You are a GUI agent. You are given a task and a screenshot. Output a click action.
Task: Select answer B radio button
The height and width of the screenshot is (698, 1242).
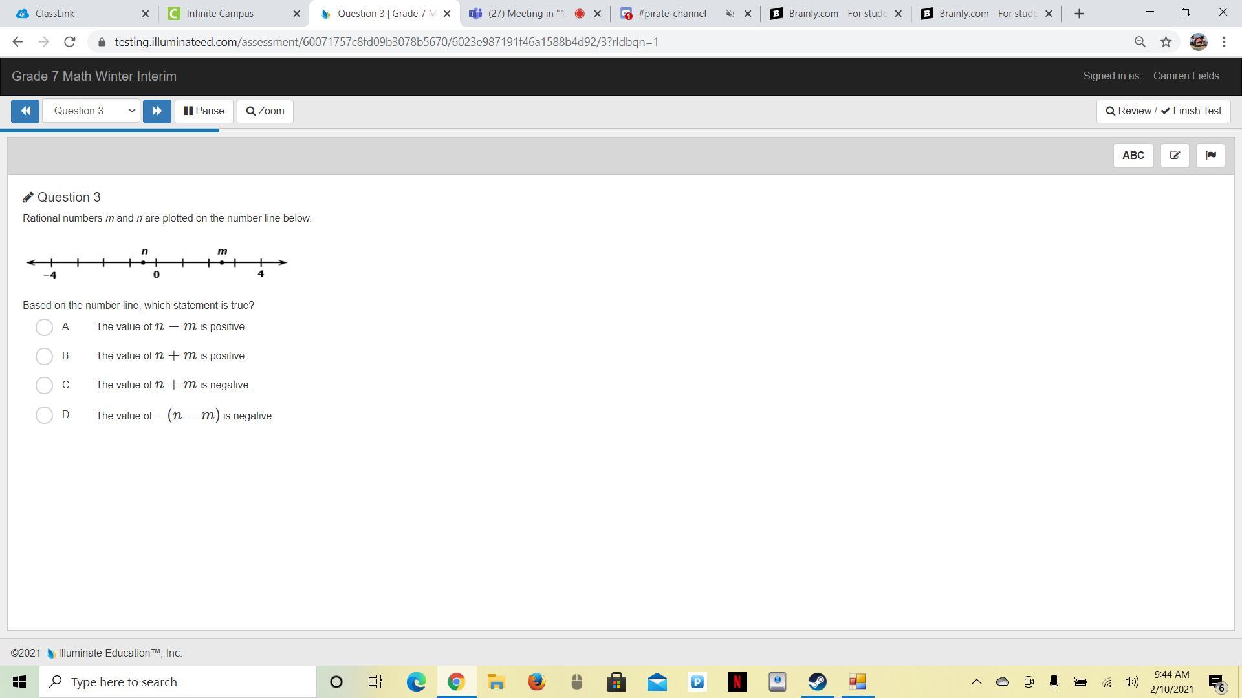click(x=44, y=356)
